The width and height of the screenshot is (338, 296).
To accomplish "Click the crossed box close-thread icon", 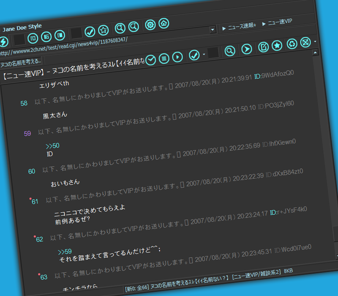I will pos(305,42).
